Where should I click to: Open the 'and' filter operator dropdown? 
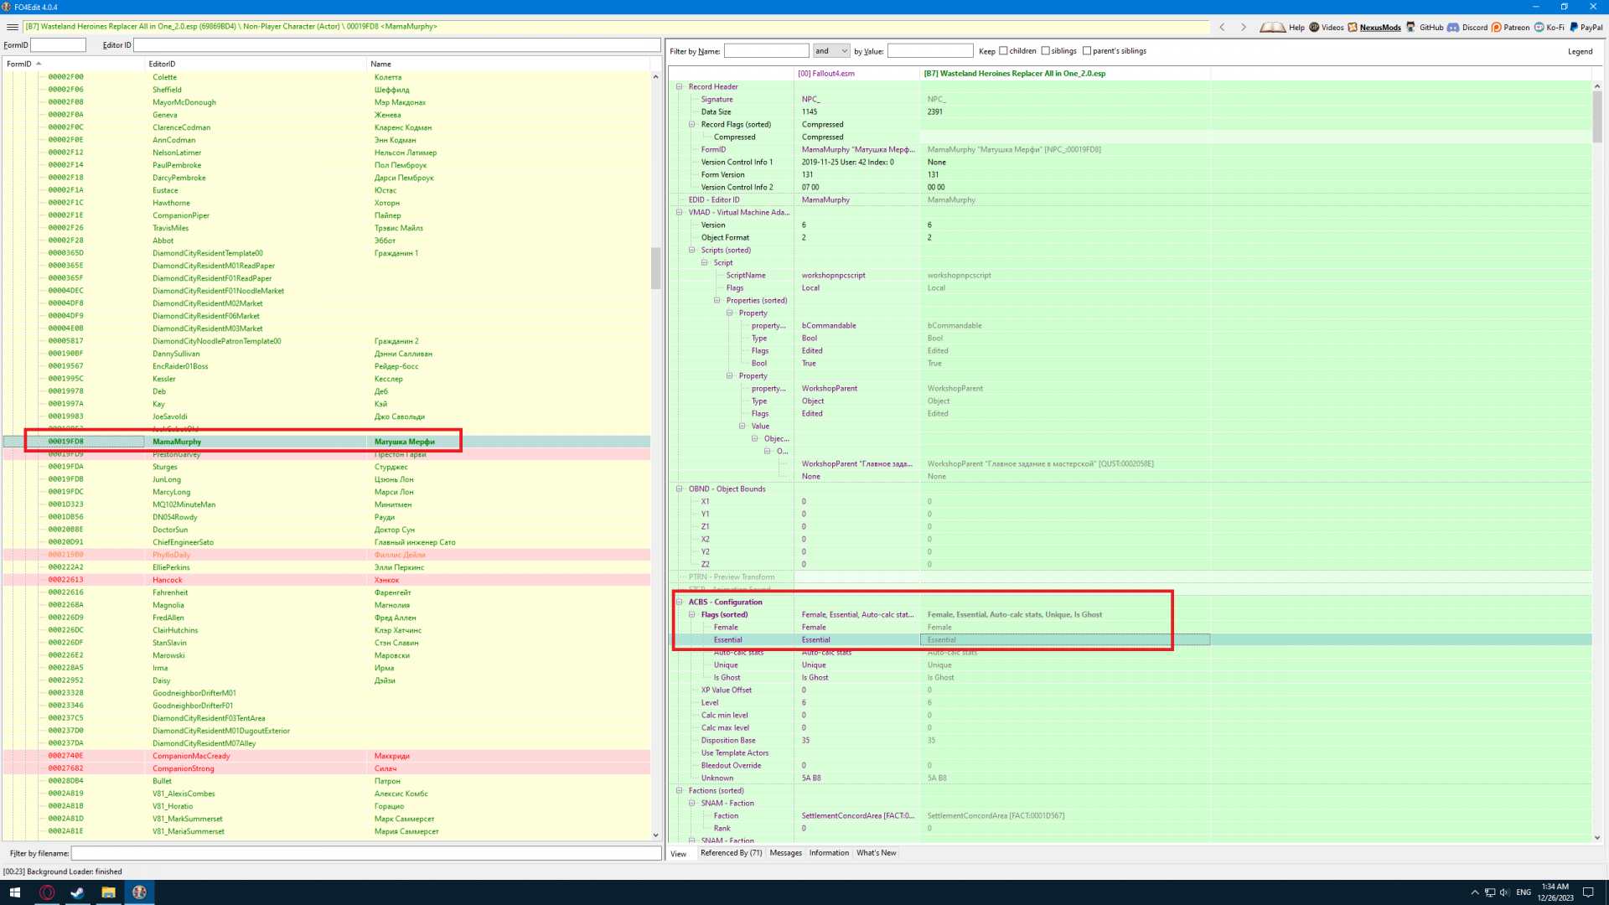(x=830, y=51)
